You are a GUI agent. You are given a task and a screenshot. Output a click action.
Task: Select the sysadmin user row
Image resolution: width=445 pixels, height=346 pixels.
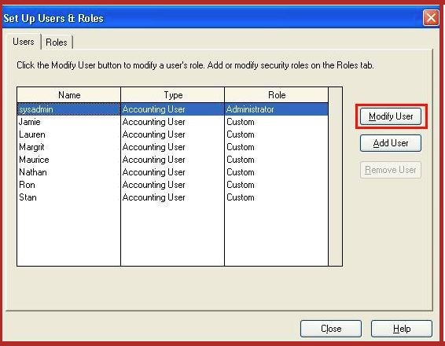click(x=172, y=109)
